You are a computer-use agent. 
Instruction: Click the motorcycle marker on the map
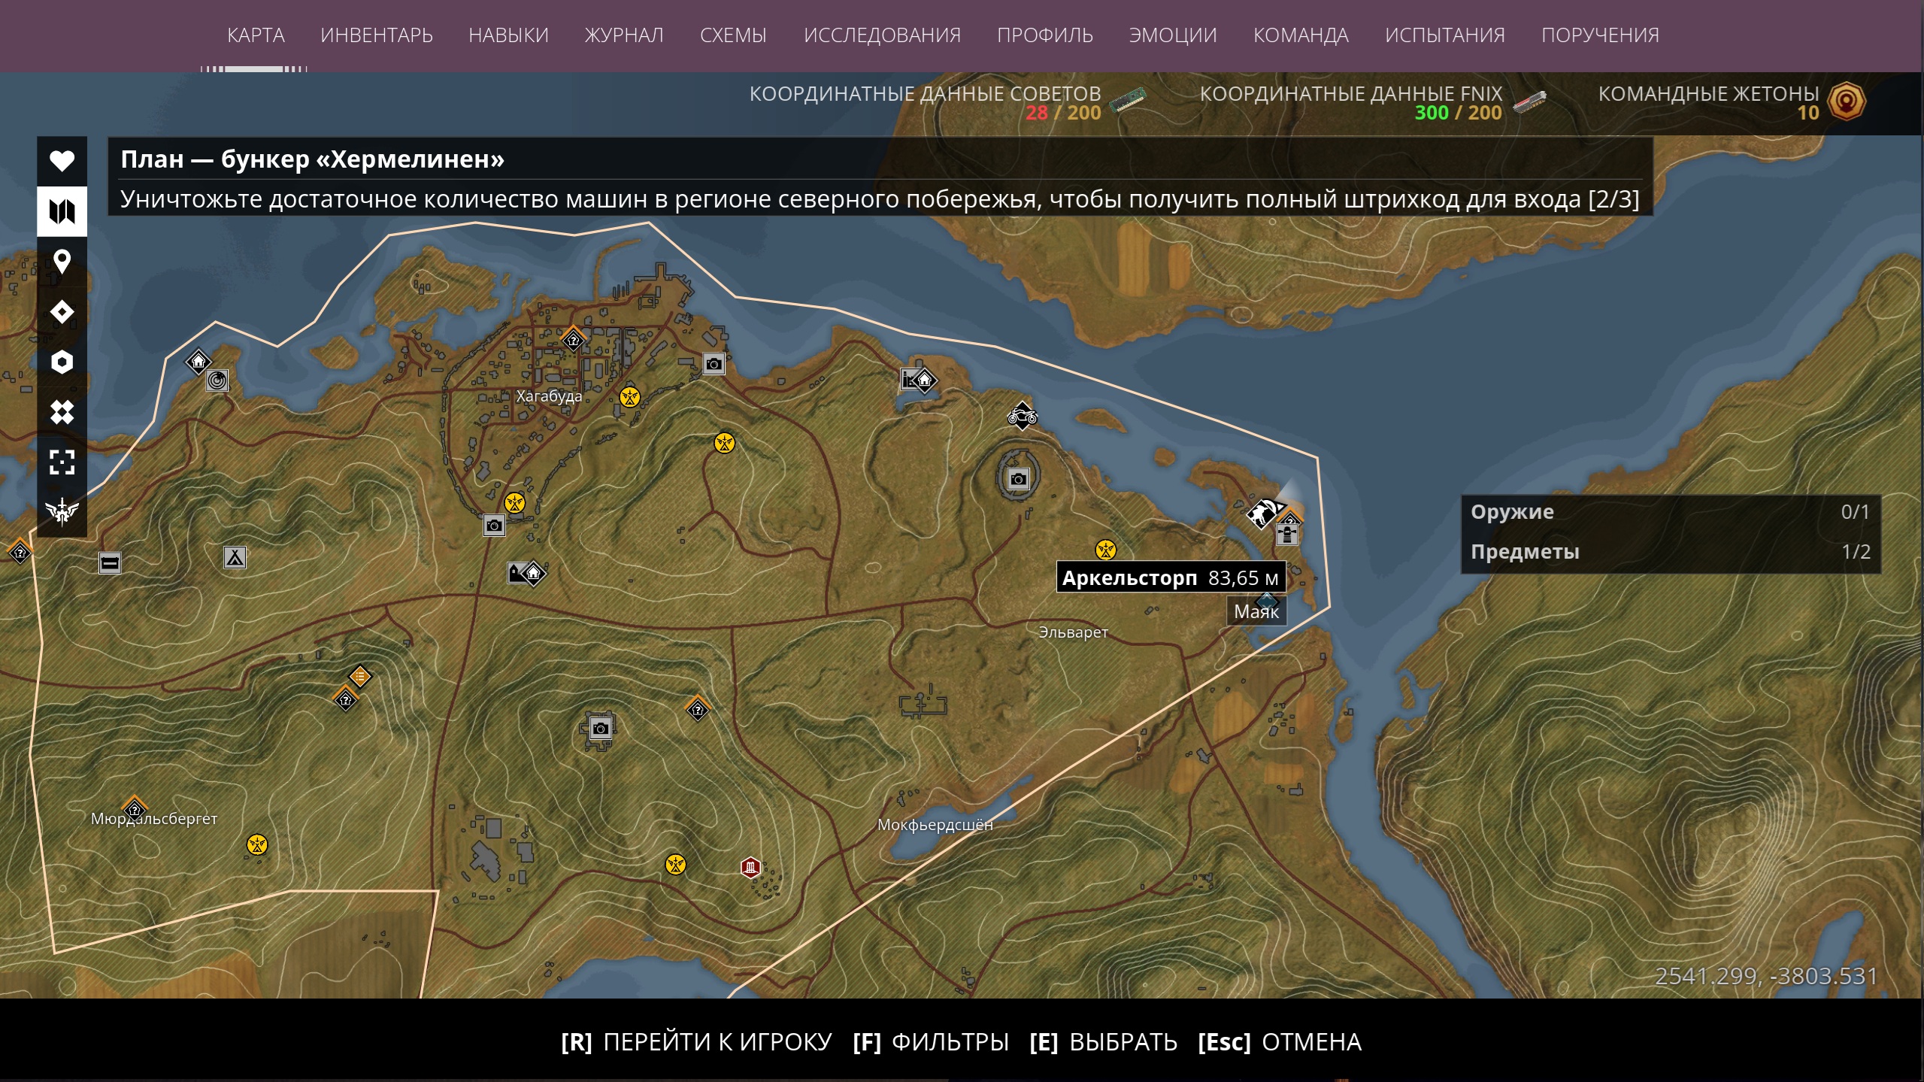coord(1022,415)
